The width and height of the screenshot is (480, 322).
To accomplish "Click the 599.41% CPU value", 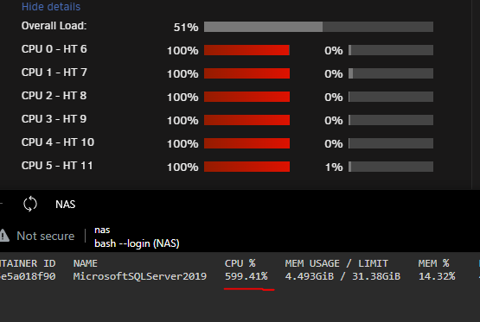I will point(246,276).
